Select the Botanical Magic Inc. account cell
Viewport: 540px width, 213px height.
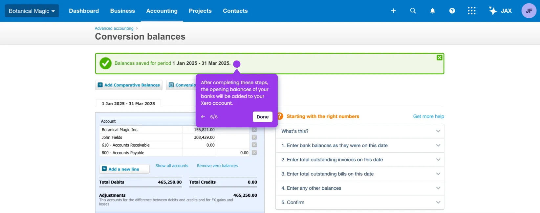(x=140, y=130)
